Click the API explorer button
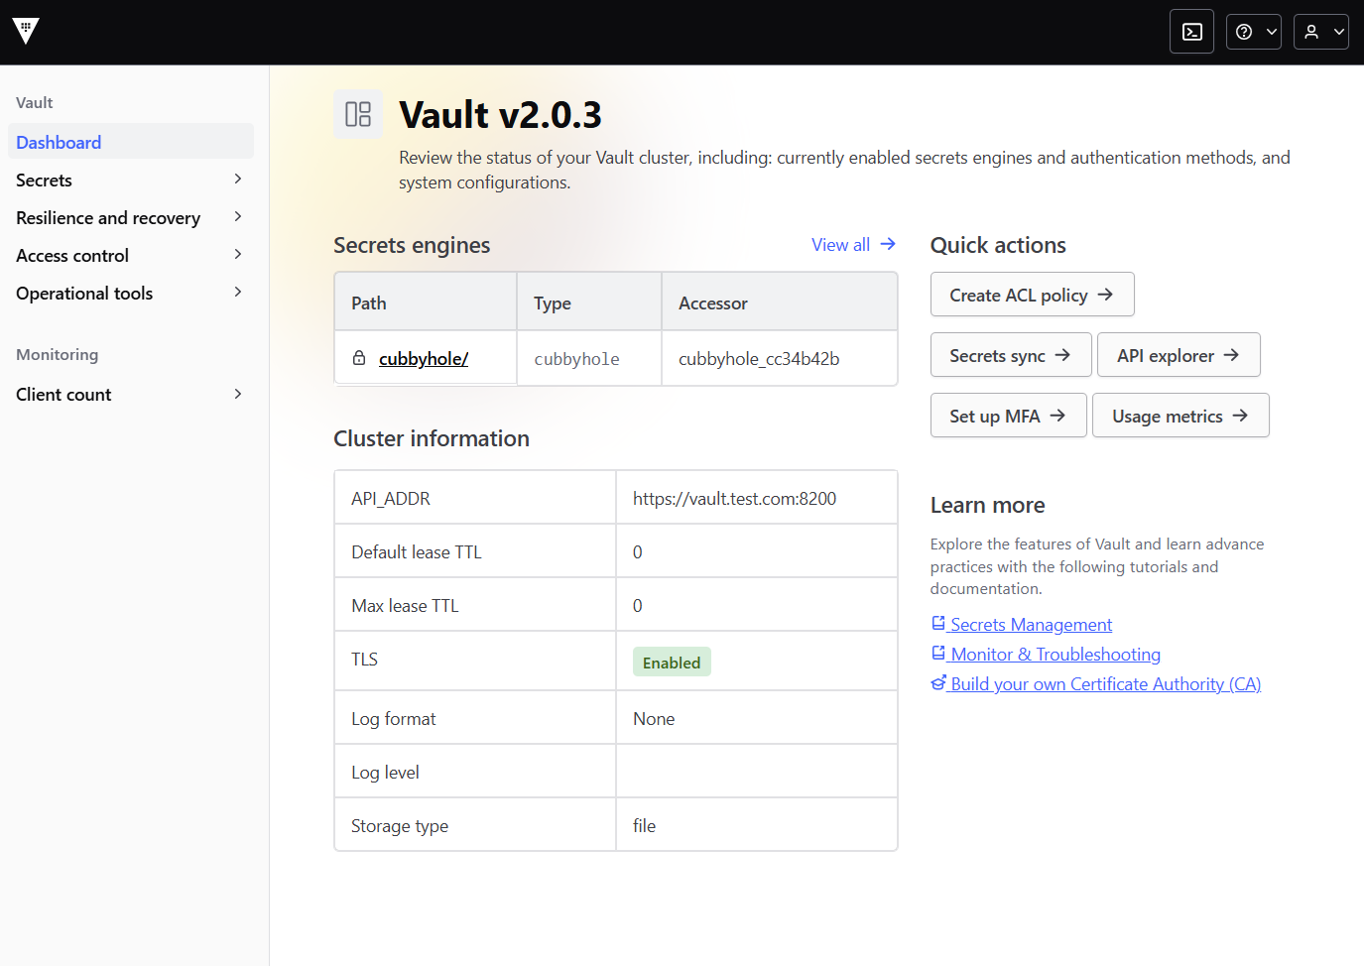 pos(1178,355)
